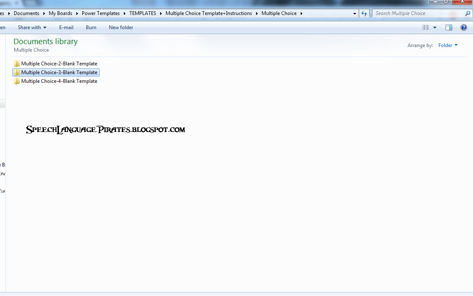Toggle the preview pane icon
The height and width of the screenshot is (296, 473).
tap(449, 27)
